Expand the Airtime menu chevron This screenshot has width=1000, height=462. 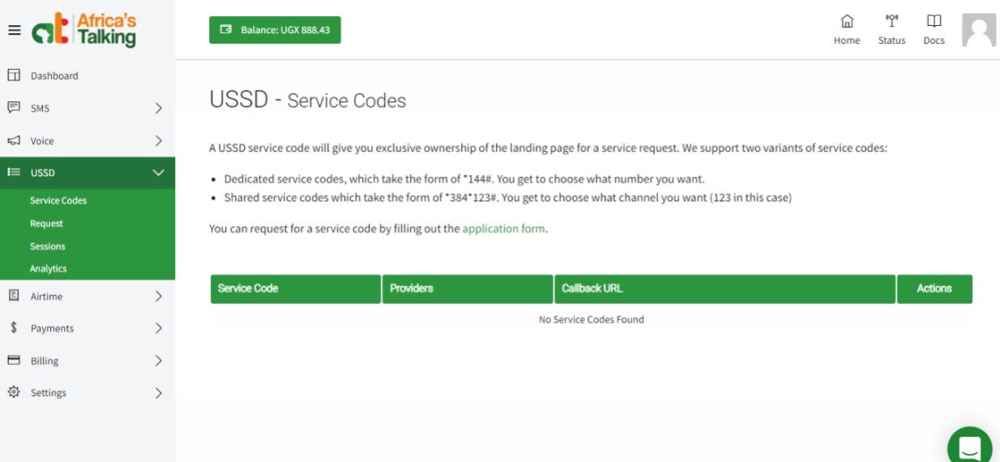158,297
